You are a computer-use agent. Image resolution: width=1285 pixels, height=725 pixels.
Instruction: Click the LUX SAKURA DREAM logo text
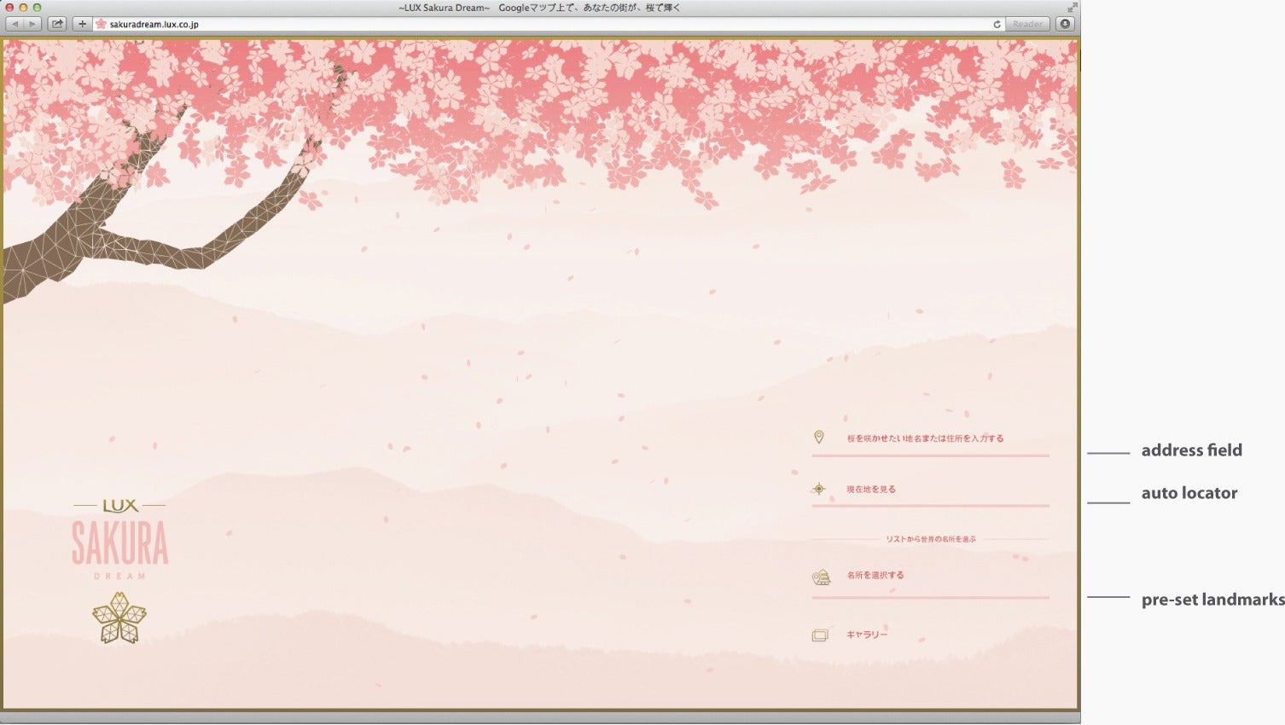pyautogui.click(x=119, y=539)
